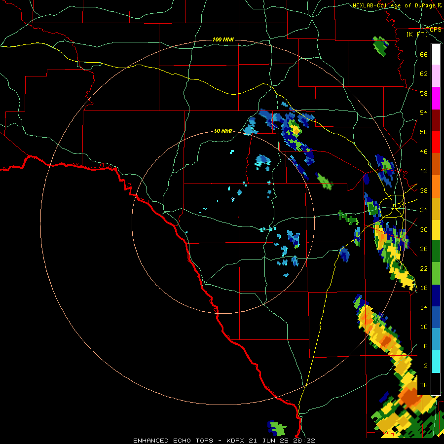Pick the cyan legend swatch
This screenshot has width=444, height=444.
pos(436,362)
